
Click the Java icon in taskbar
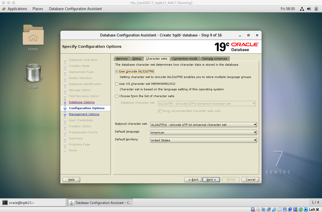pos(72,203)
